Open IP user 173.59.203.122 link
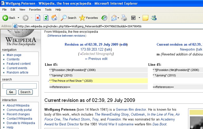The image size is (203, 129). click(x=92, y=50)
